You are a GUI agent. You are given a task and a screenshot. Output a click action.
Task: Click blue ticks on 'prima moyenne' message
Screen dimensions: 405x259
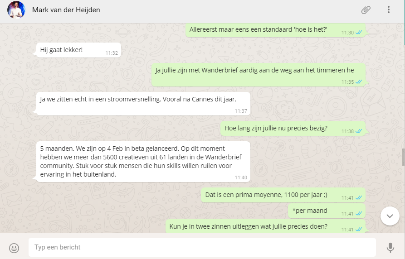(359, 197)
